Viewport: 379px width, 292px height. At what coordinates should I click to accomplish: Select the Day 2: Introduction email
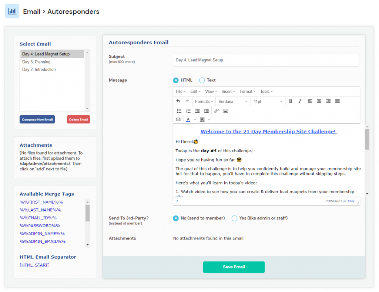click(39, 69)
